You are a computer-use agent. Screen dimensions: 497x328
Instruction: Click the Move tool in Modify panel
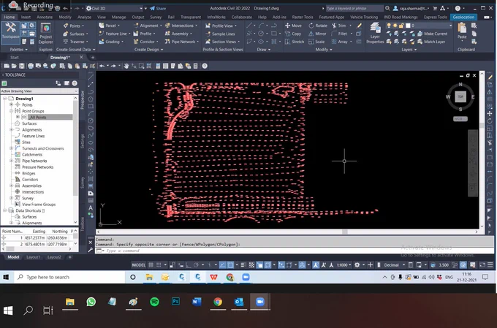click(293, 26)
